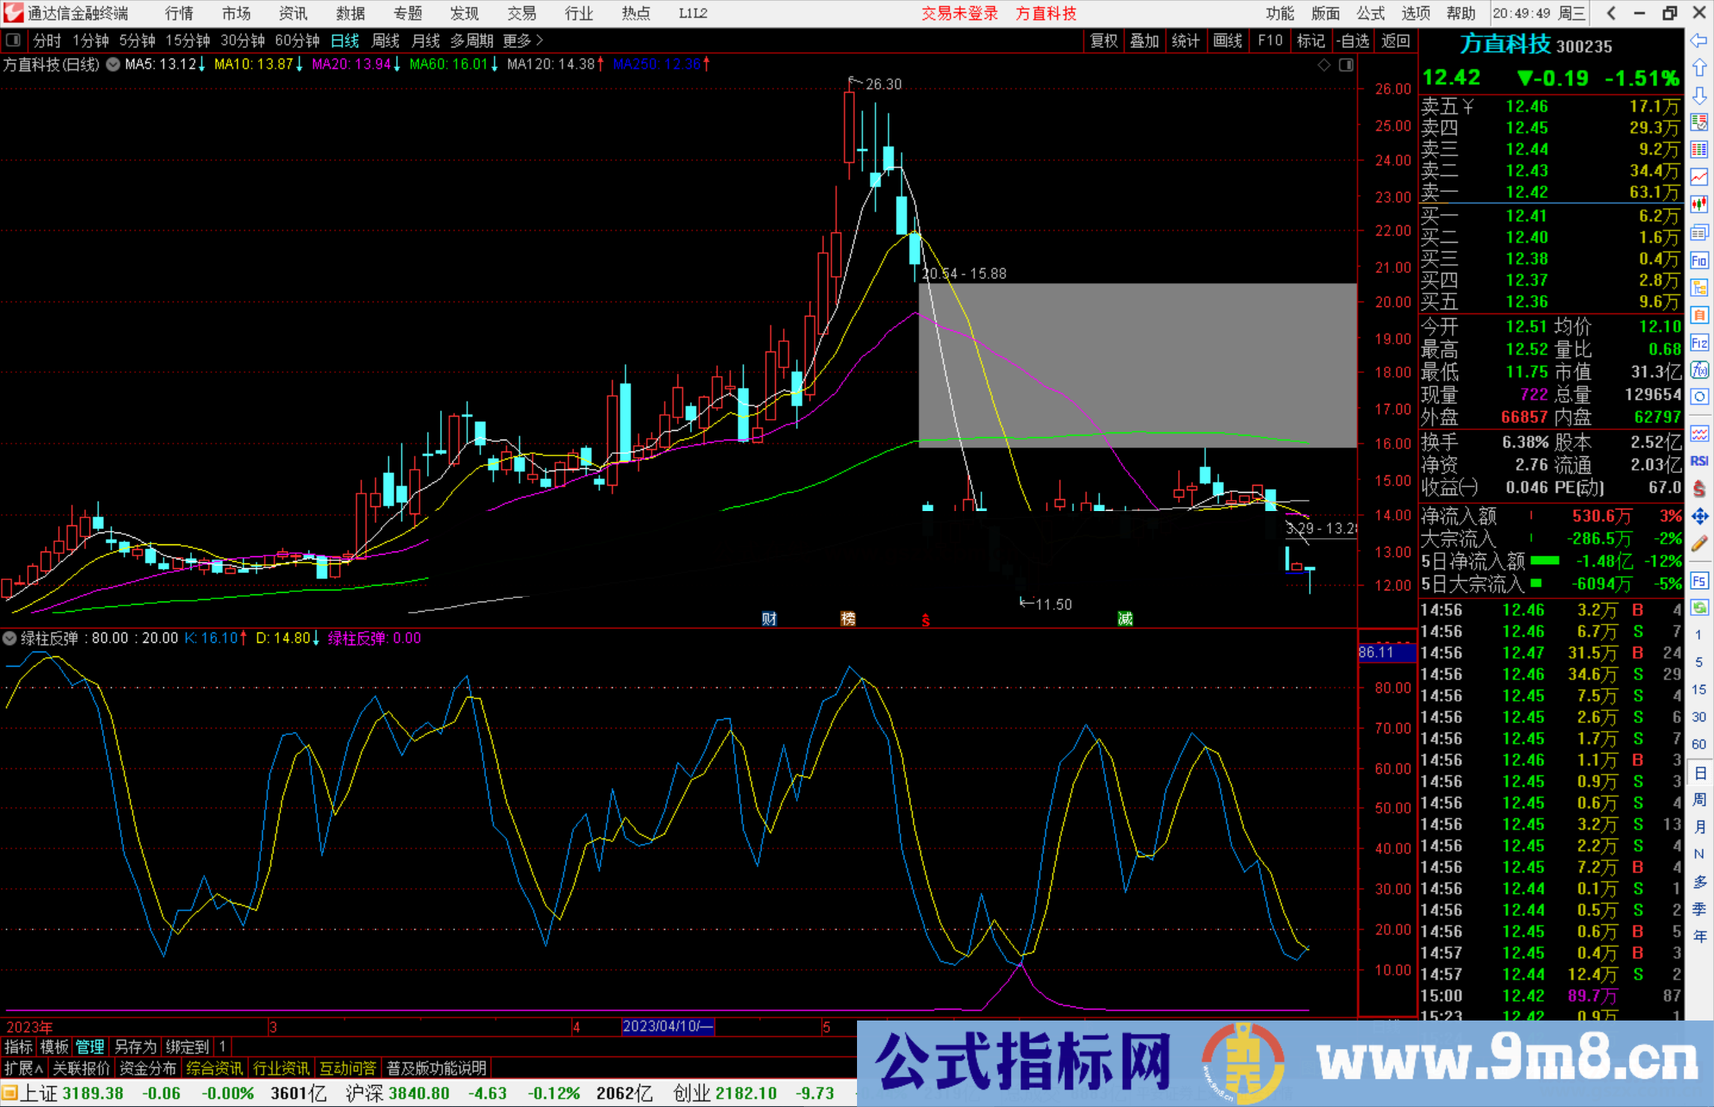The image size is (1714, 1107).
Task: Toggle 叠加 overlay mode
Action: pos(1145,40)
